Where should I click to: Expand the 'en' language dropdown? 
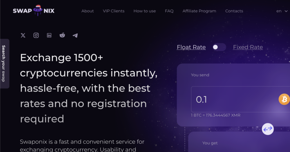(x=282, y=11)
